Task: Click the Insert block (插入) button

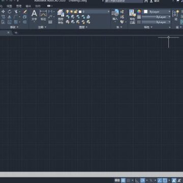Action: 115,15
